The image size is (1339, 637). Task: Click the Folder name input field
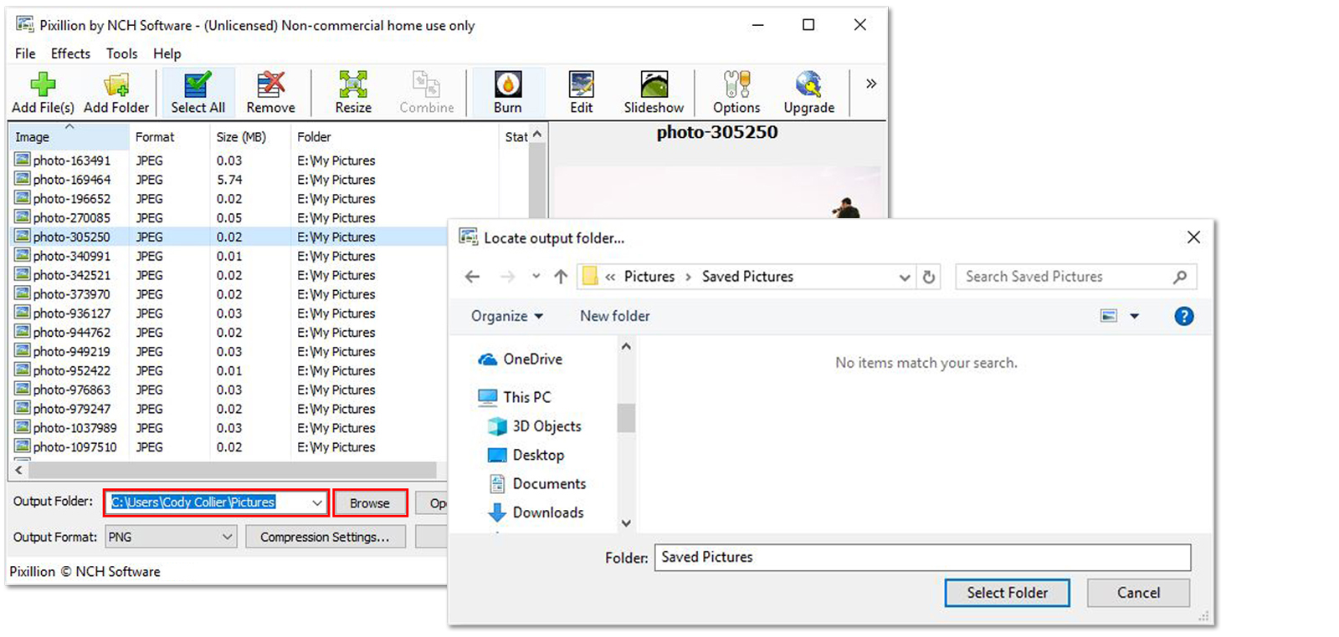coord(922,558)
